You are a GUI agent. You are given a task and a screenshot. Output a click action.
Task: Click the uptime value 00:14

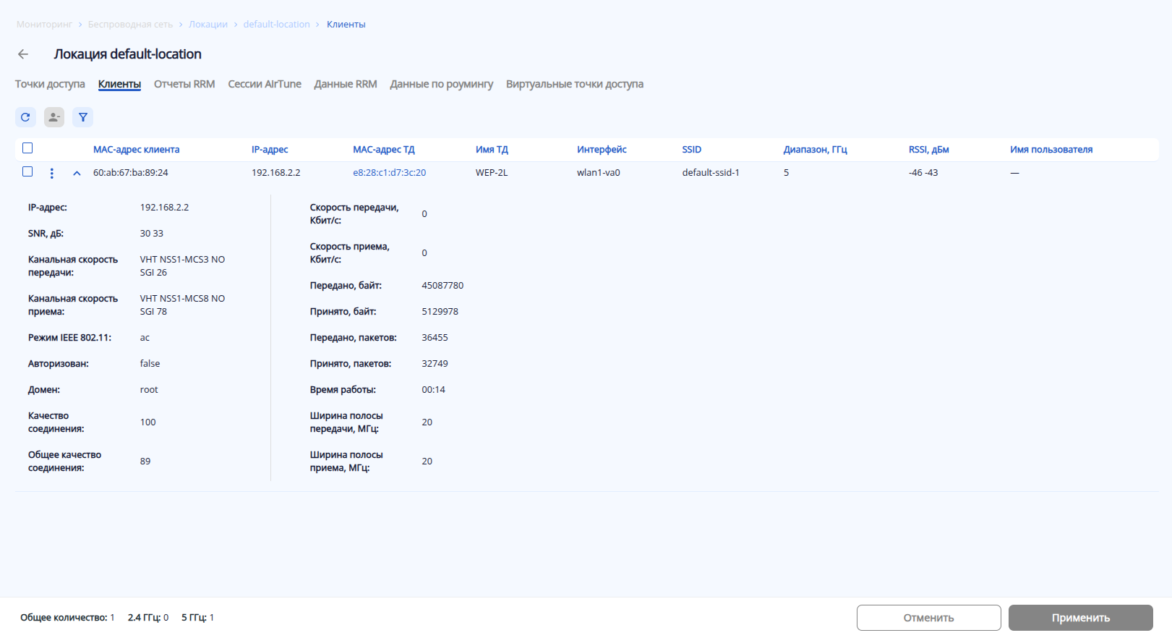pyautogui.click(x=434, y=390)
